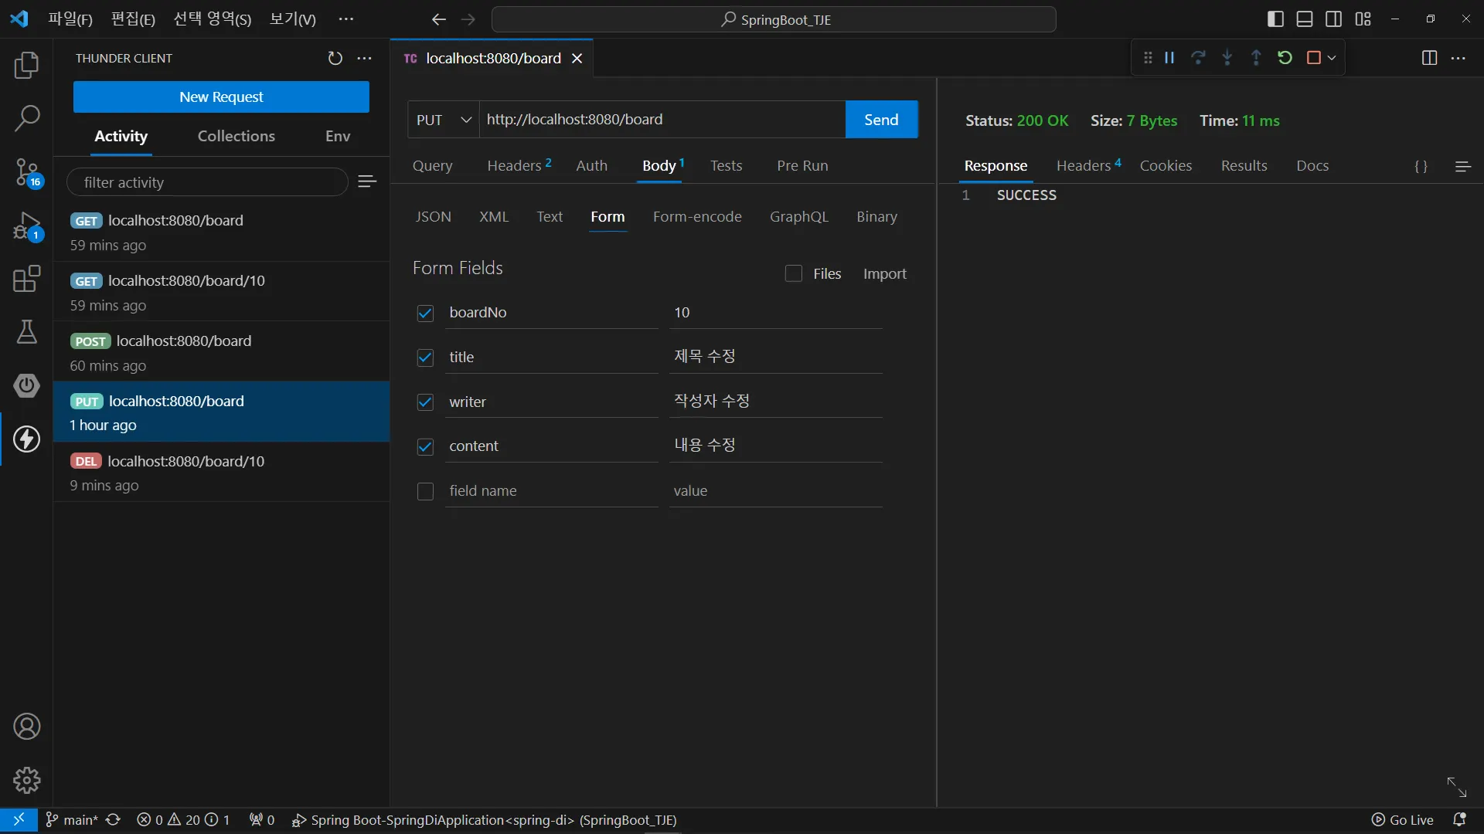Viewport: 1484px width, 834px height.
Task: Open the Source Control view
Action: 26,172
